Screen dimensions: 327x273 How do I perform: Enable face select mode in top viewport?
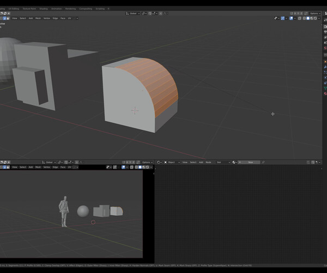coord(8,19)
